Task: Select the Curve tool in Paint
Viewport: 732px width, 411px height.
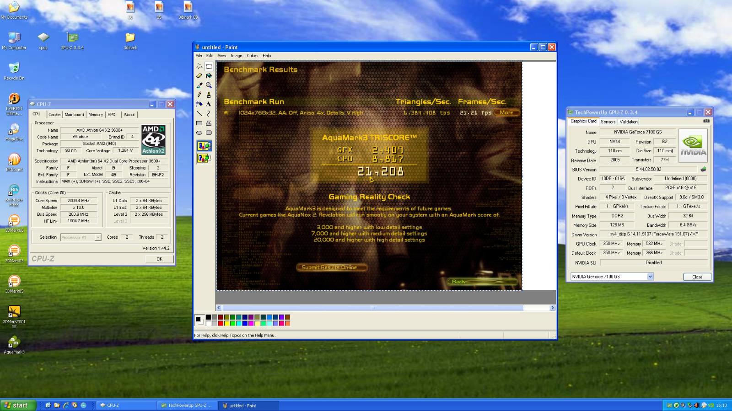Action: 209,113
